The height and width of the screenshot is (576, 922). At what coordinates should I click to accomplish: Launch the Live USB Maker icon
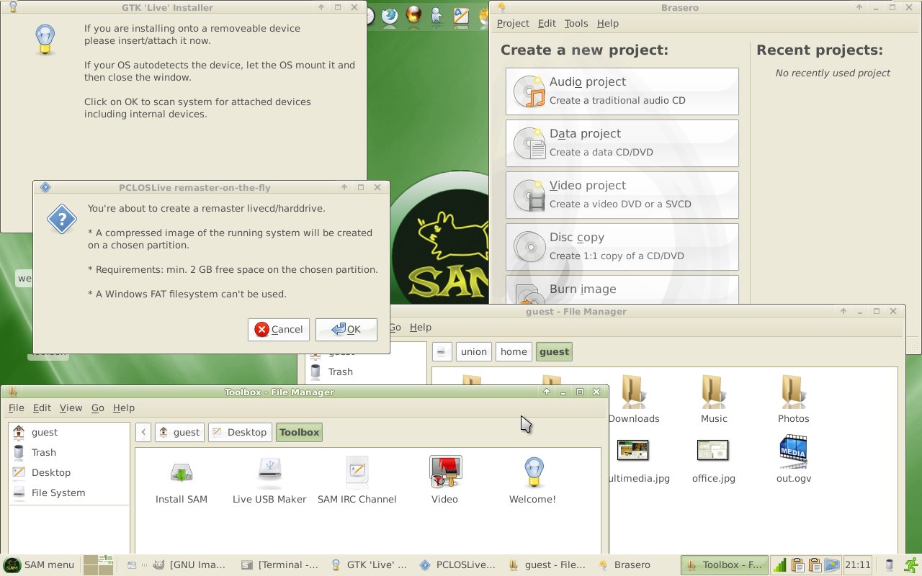[x=269, y=480]
